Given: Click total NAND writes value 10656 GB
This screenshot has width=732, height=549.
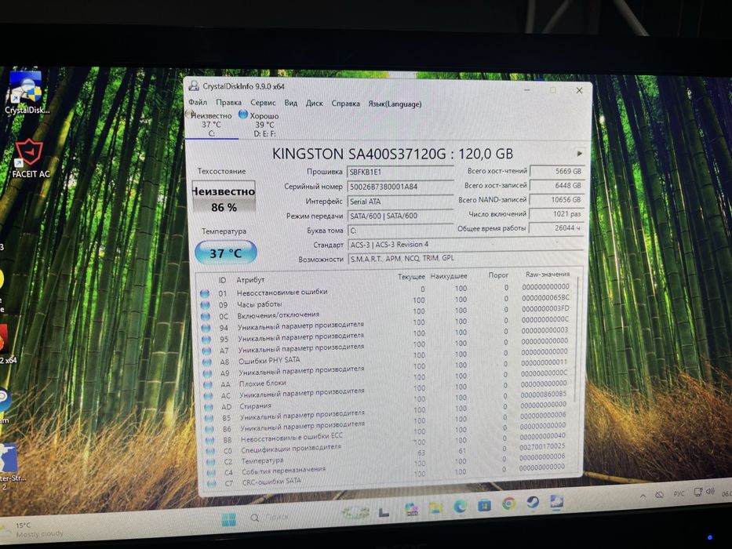Looking at the screenshot, I should [557, 199].
